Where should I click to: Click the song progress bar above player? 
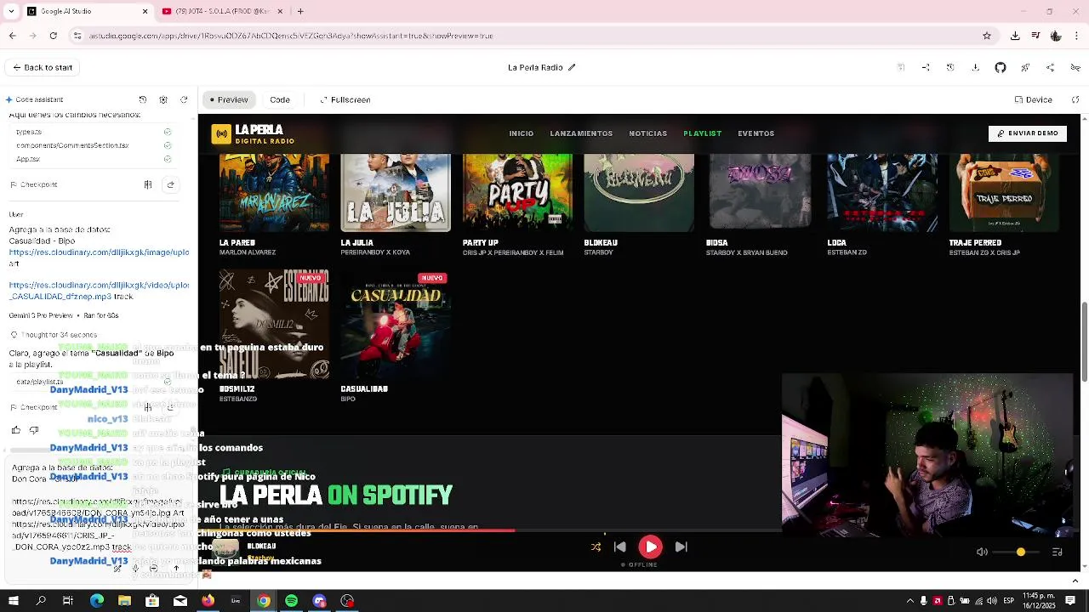tap(490, 530)
